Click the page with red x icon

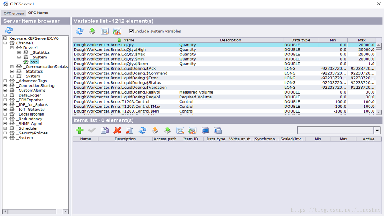click(130, 130)
